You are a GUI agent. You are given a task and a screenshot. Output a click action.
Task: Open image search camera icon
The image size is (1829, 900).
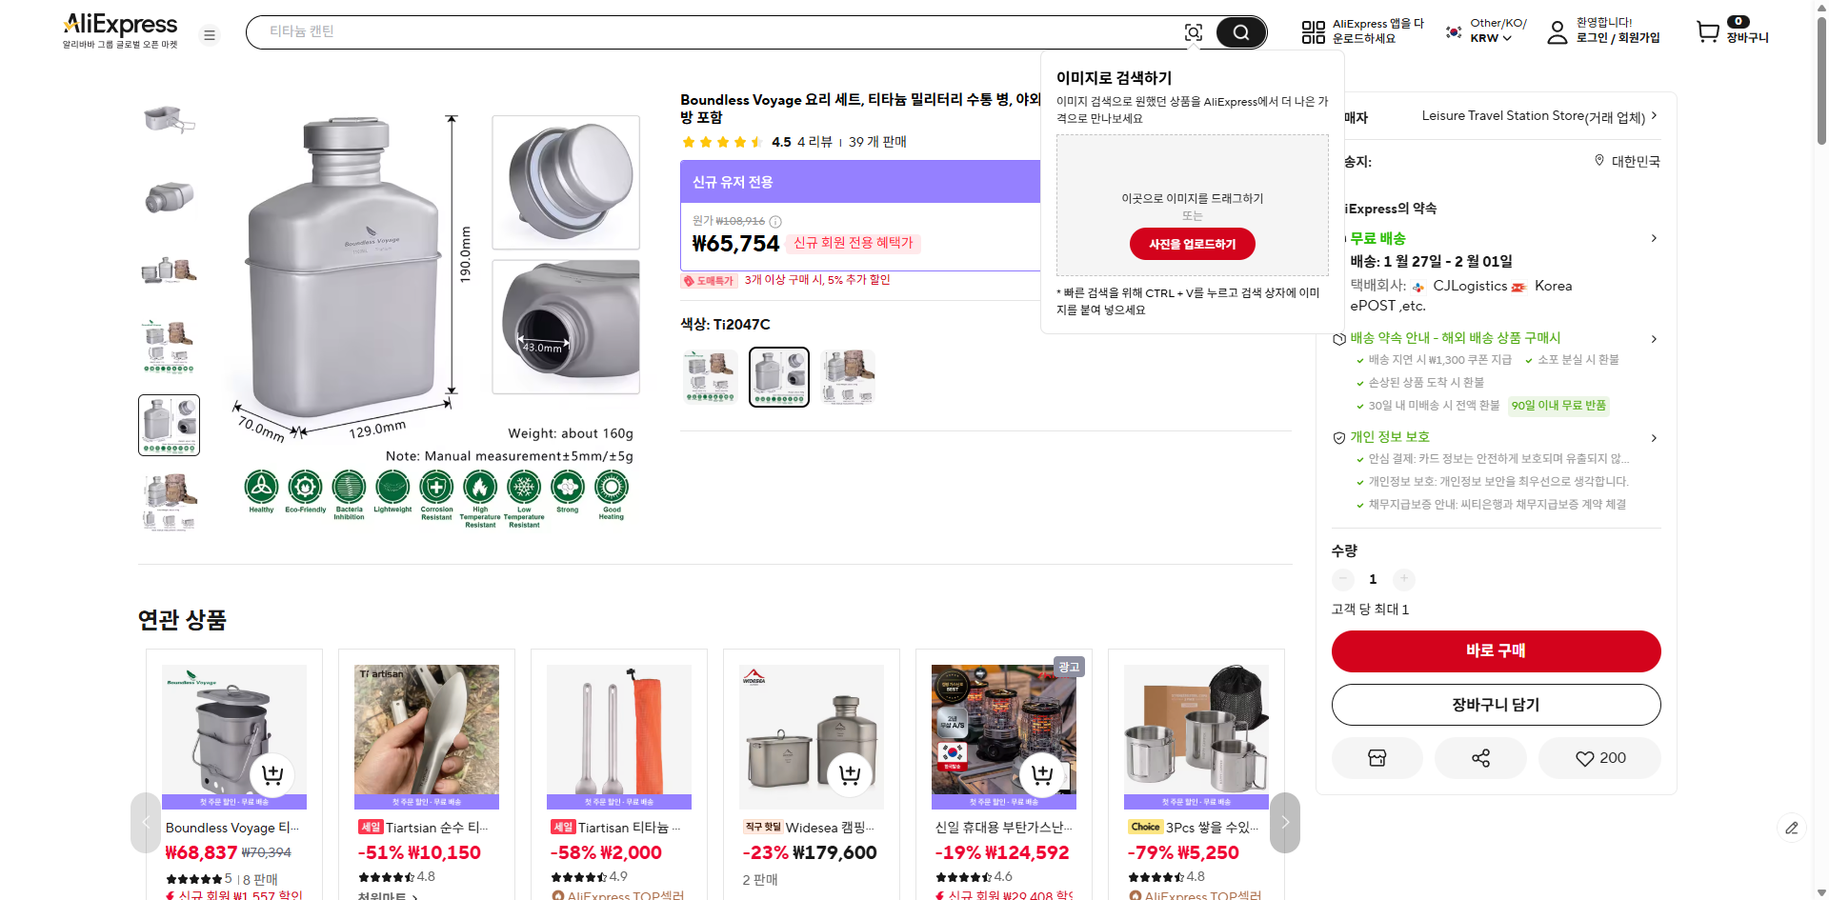pyautogui.click(x=1194, y=32)
